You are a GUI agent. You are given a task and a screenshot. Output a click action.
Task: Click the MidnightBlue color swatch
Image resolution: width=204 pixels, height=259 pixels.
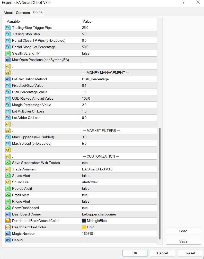click(84, 221)
